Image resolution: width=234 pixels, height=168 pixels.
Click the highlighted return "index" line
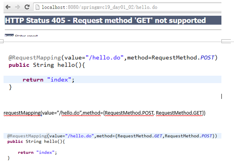112,80
